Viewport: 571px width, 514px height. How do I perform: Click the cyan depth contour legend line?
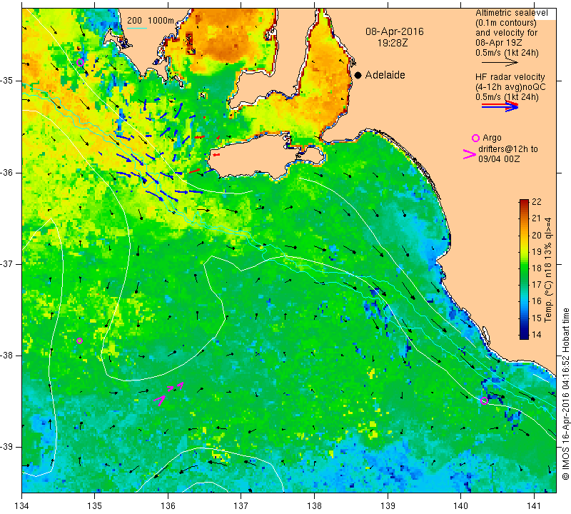(x=137, y=28)
